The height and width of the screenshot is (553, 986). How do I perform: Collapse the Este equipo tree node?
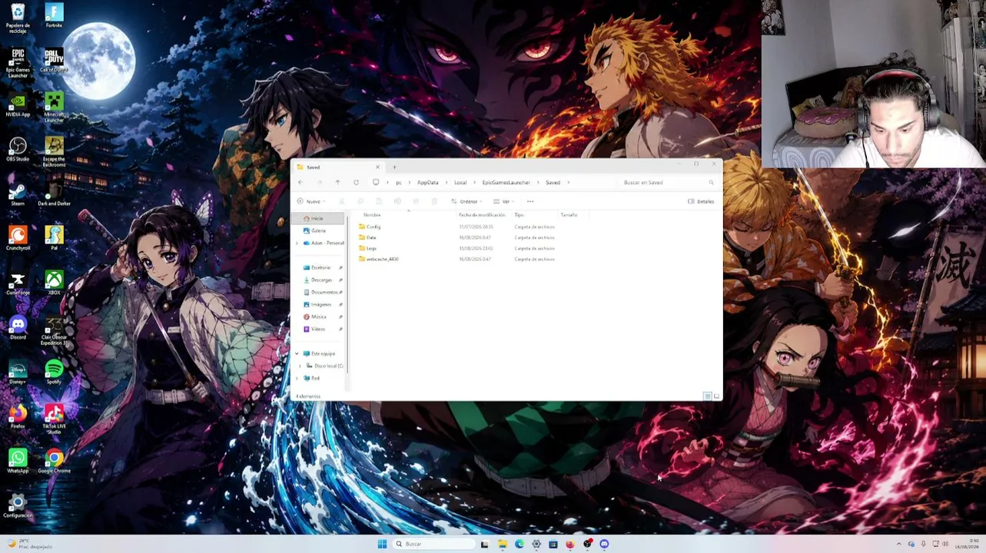point(297,353)
